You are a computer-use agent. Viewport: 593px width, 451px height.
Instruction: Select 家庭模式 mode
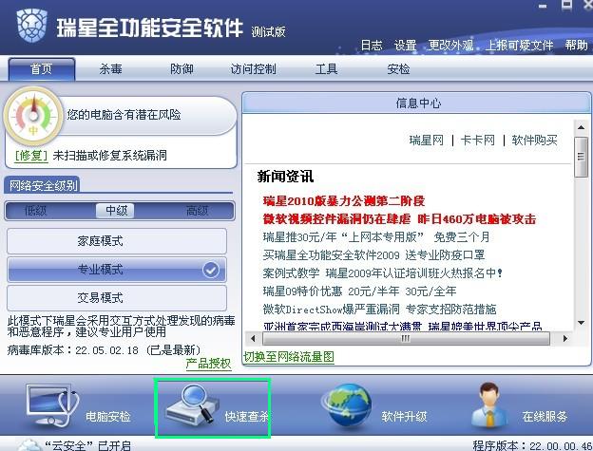tap(117, 241)
